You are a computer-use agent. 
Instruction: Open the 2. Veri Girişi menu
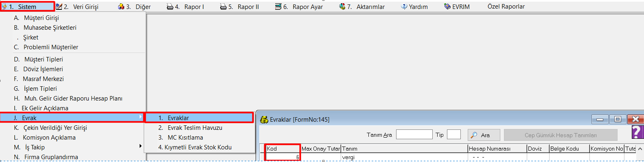pyautogui.click(x=77, y=7)
